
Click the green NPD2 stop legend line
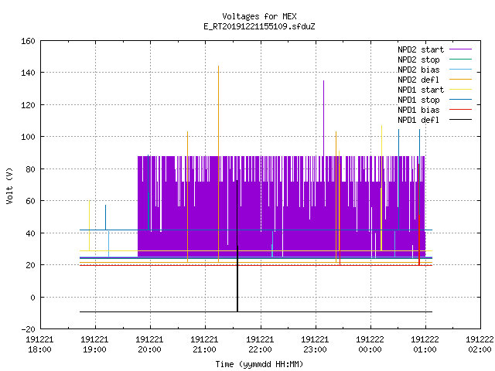pos(460,59)
